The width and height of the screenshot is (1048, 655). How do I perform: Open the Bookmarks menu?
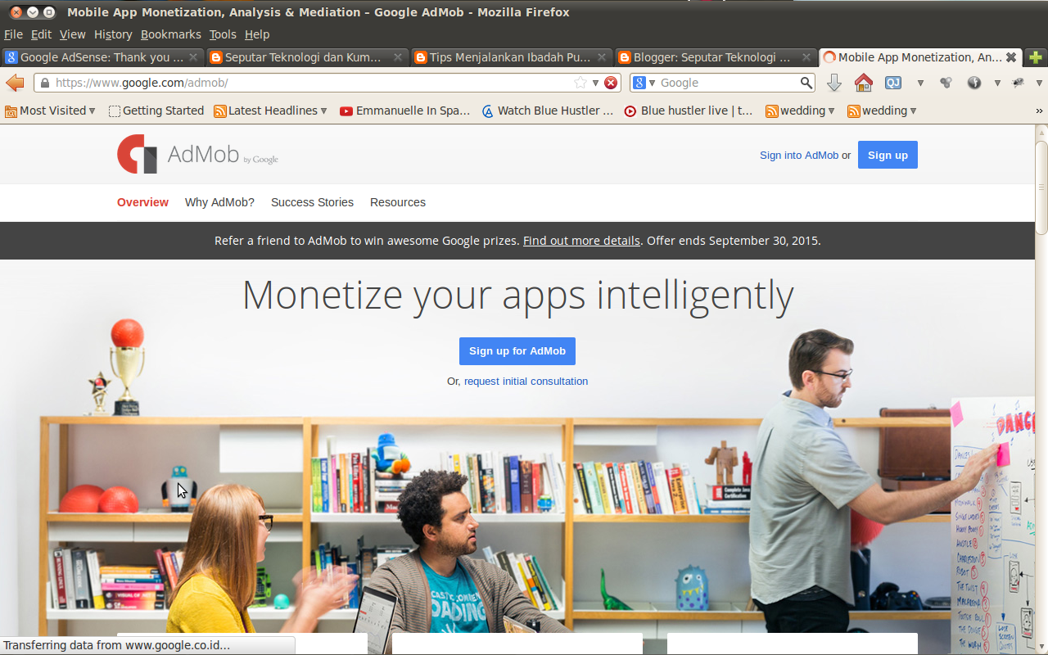point(170,34)
